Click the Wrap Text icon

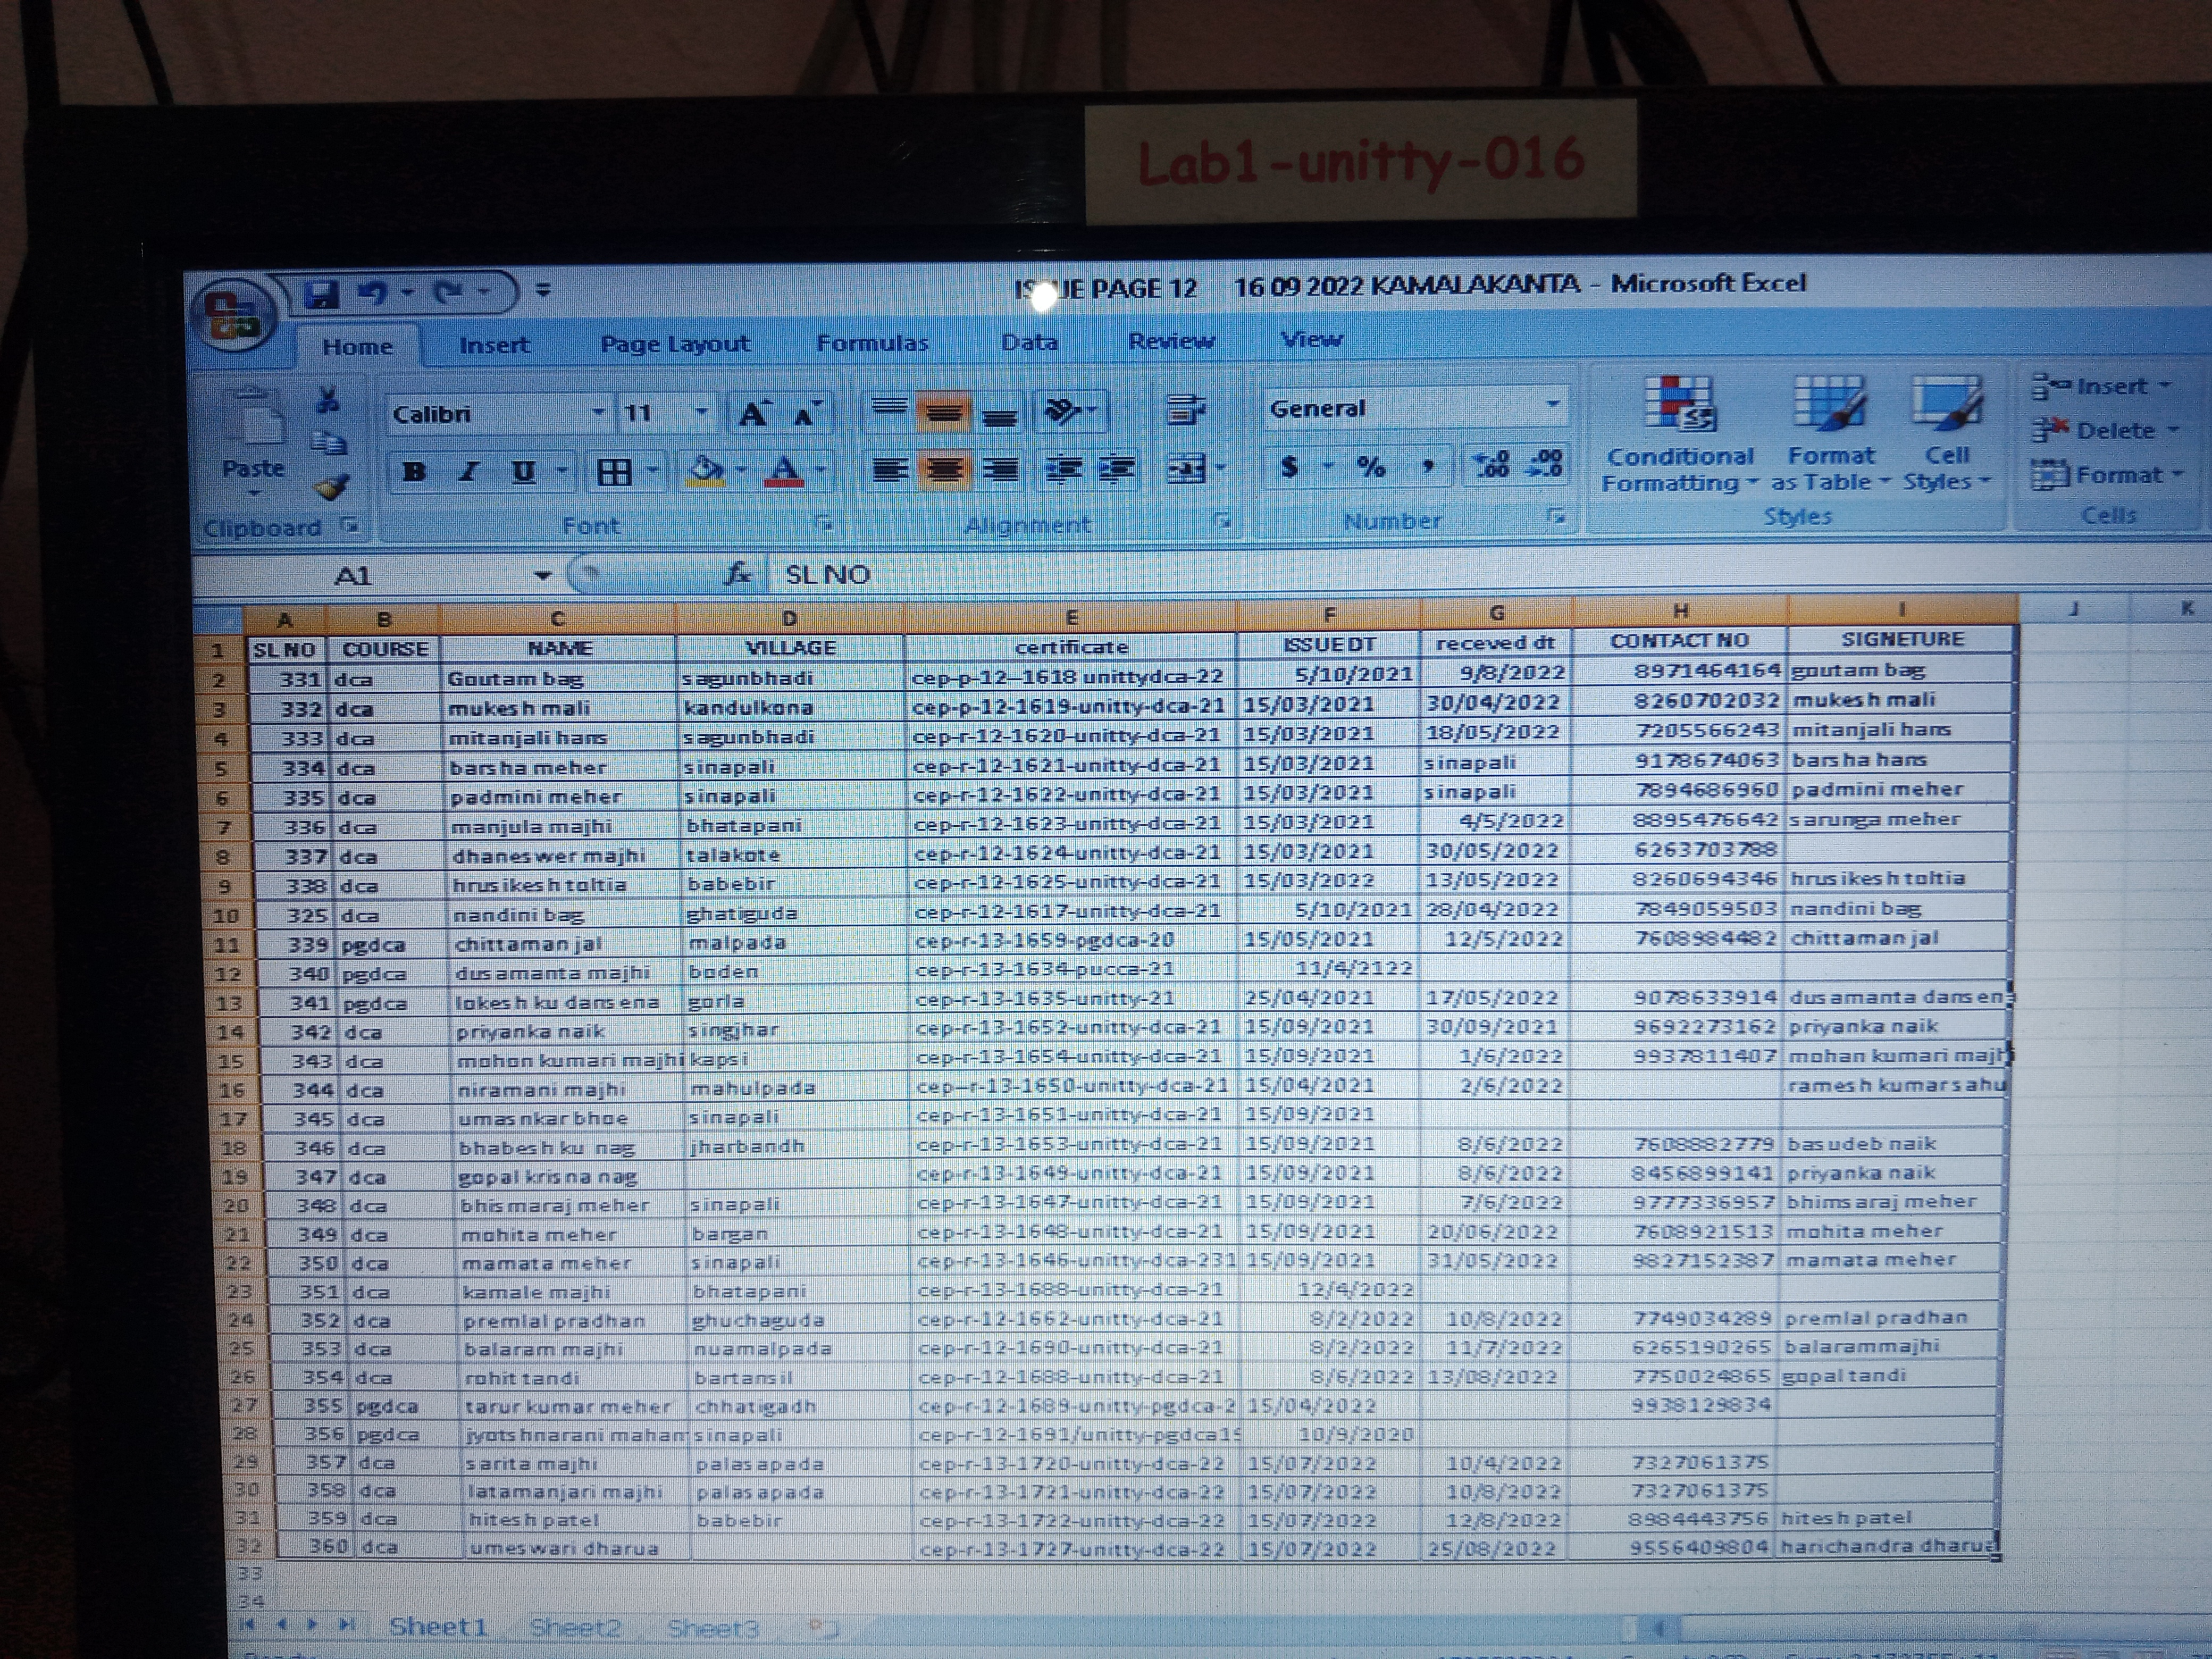coord(1186,410)
